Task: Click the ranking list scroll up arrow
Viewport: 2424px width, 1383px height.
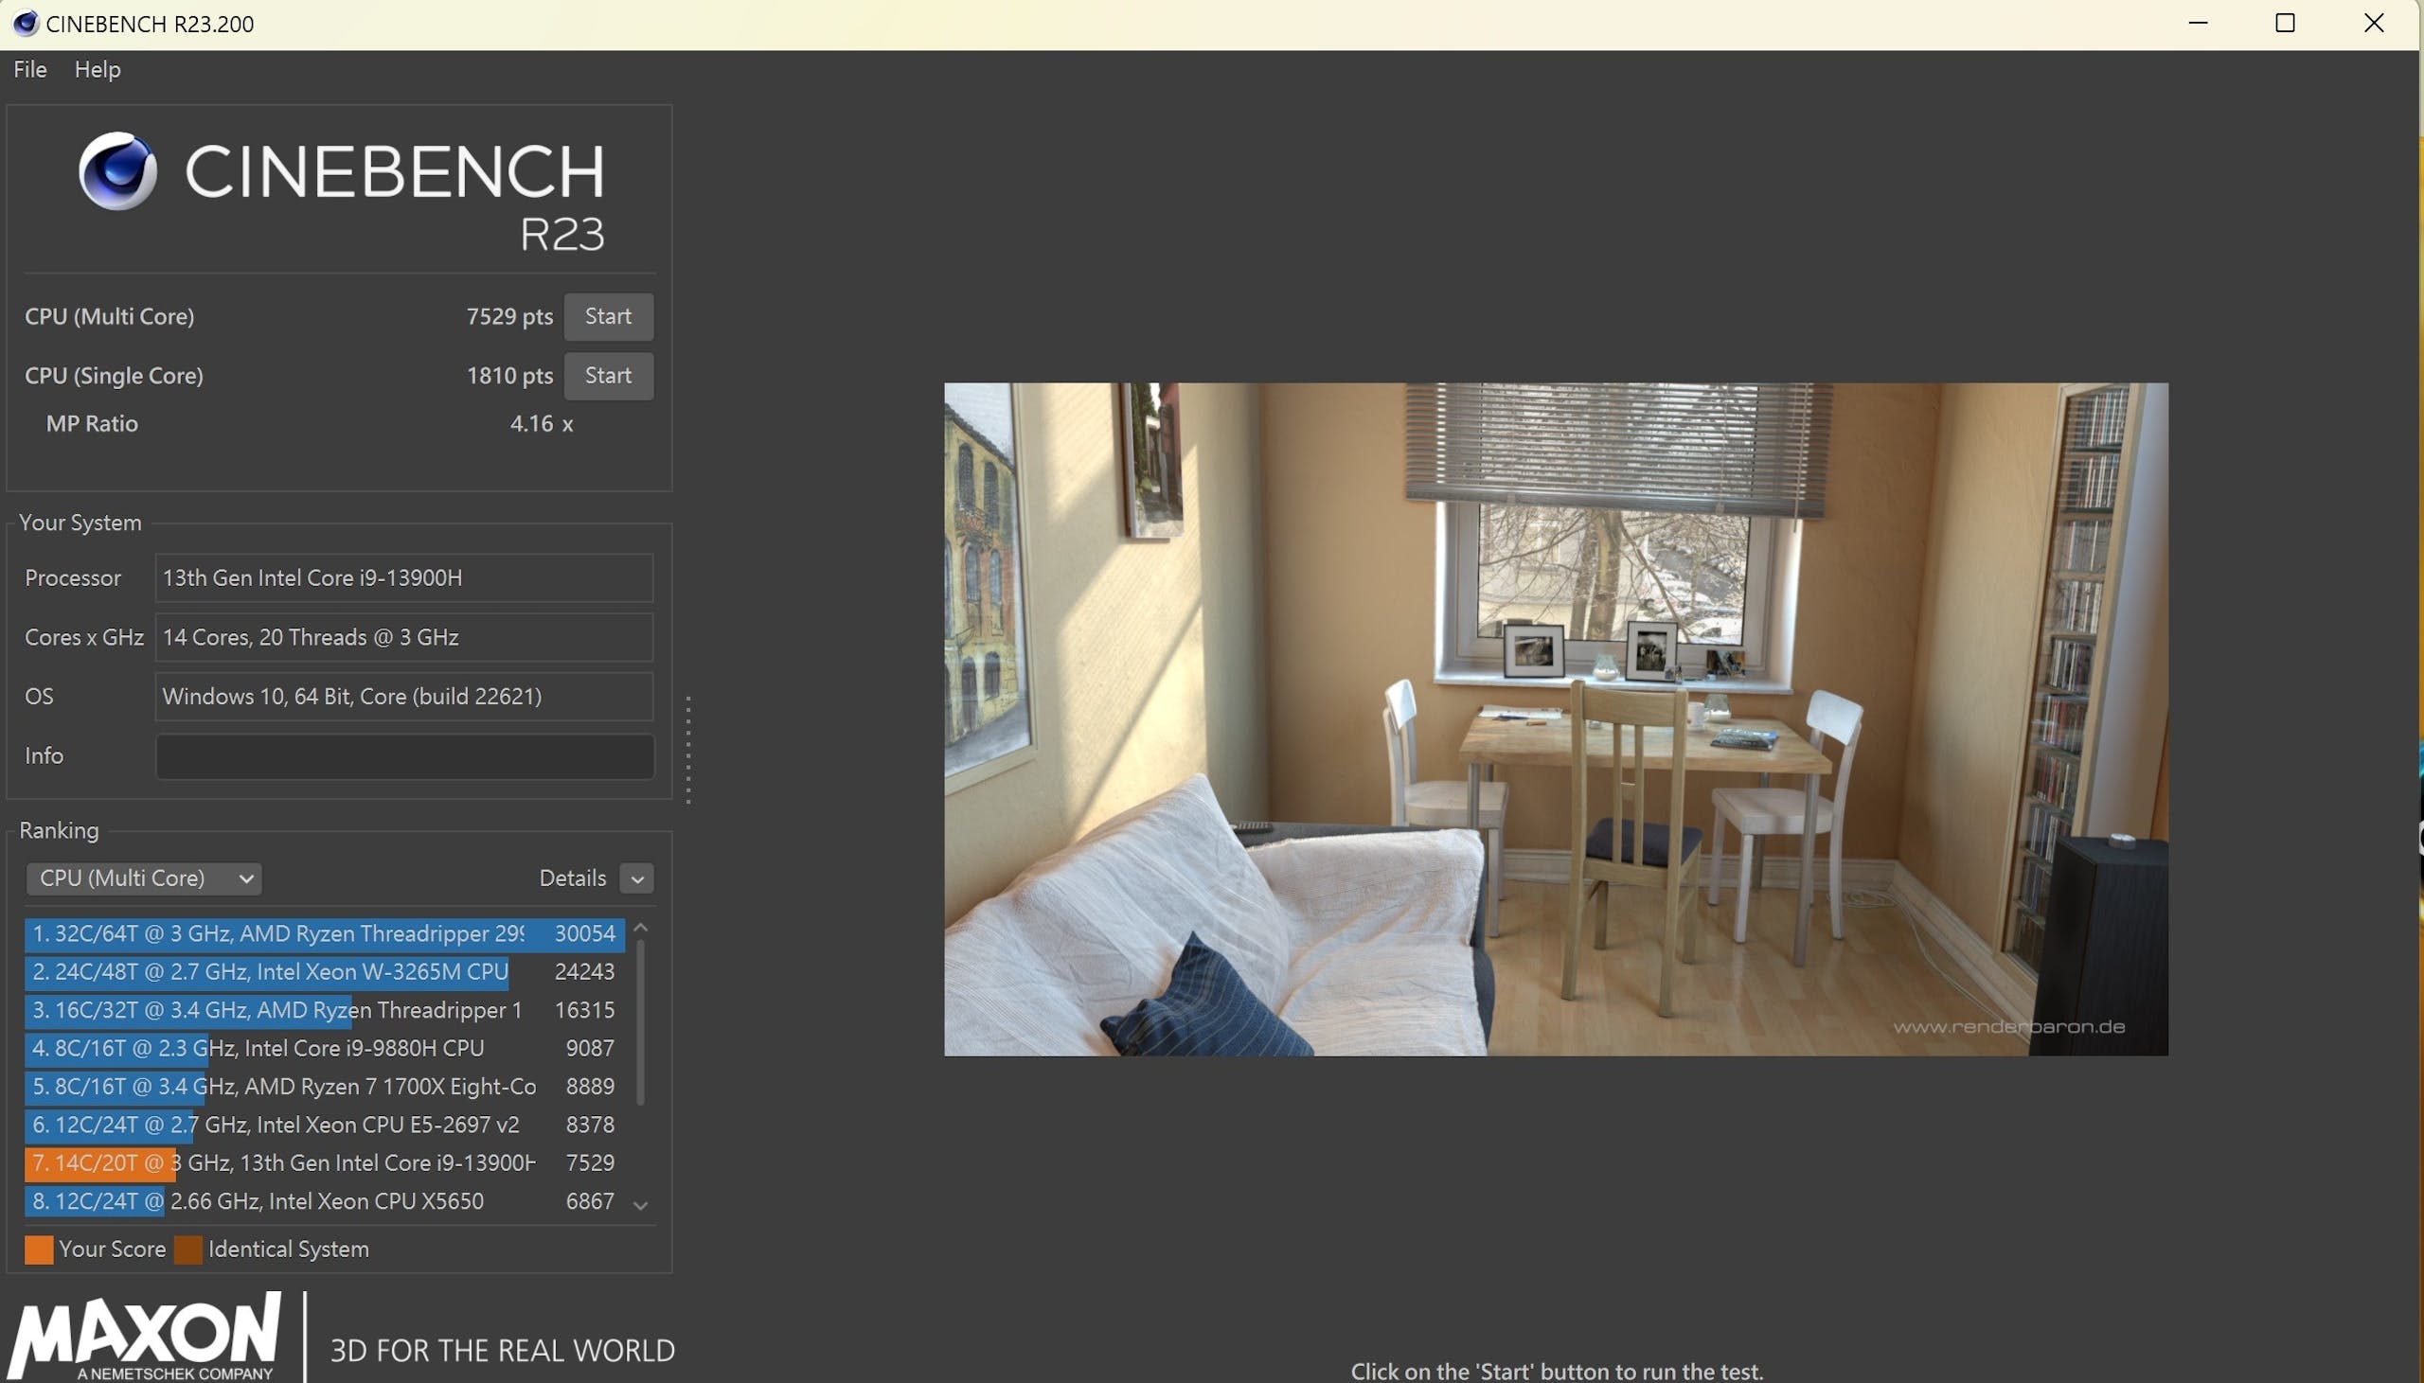Action: coord(641,928)
